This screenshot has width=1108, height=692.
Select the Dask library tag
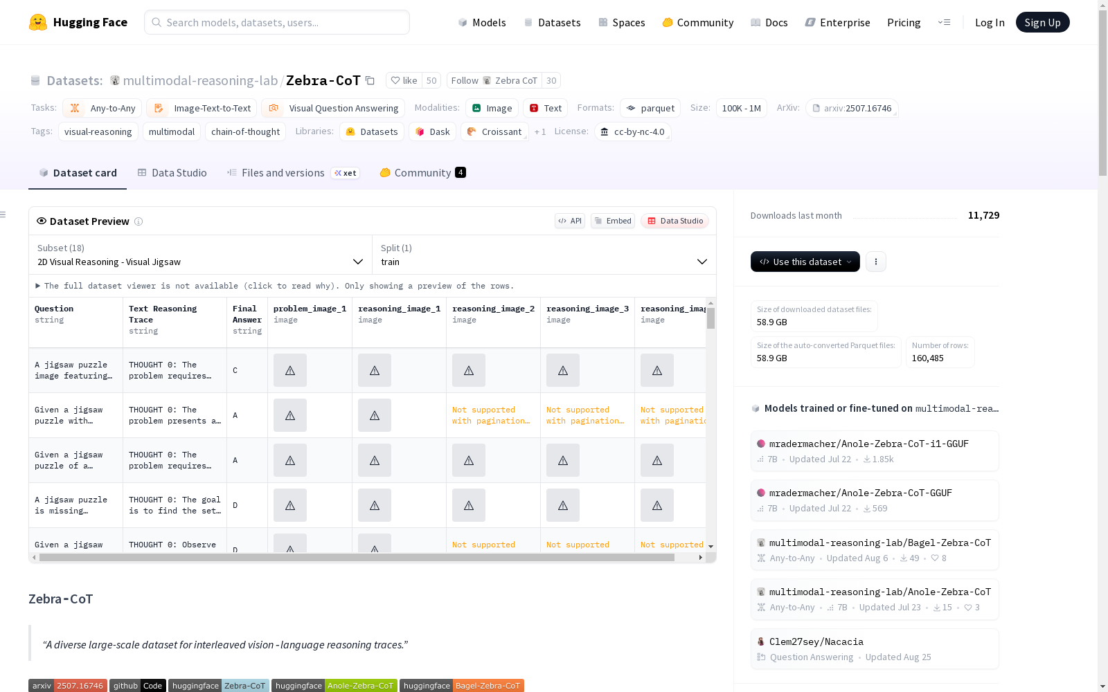(432, 131)
